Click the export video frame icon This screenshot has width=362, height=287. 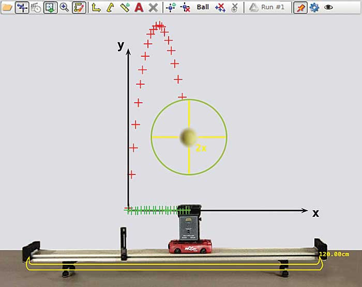pos(50,7)
